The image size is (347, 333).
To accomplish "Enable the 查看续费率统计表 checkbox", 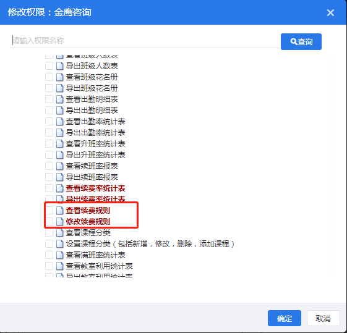I will point(49,188).
